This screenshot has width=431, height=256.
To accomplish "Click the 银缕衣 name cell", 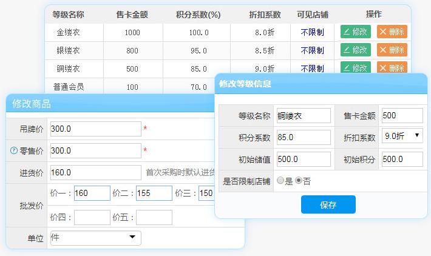I will coord(68,50).
